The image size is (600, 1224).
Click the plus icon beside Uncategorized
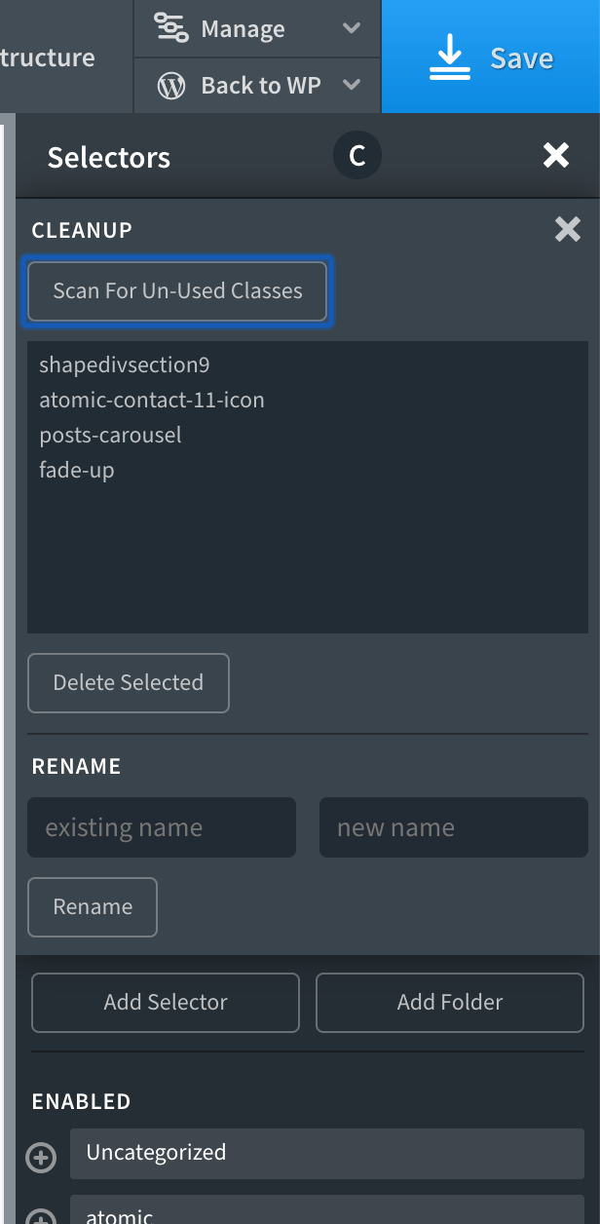pyautogui.click(x=40, y=1158)
